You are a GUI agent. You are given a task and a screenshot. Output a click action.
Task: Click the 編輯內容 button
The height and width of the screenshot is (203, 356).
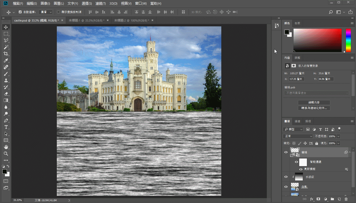[314, 102]
